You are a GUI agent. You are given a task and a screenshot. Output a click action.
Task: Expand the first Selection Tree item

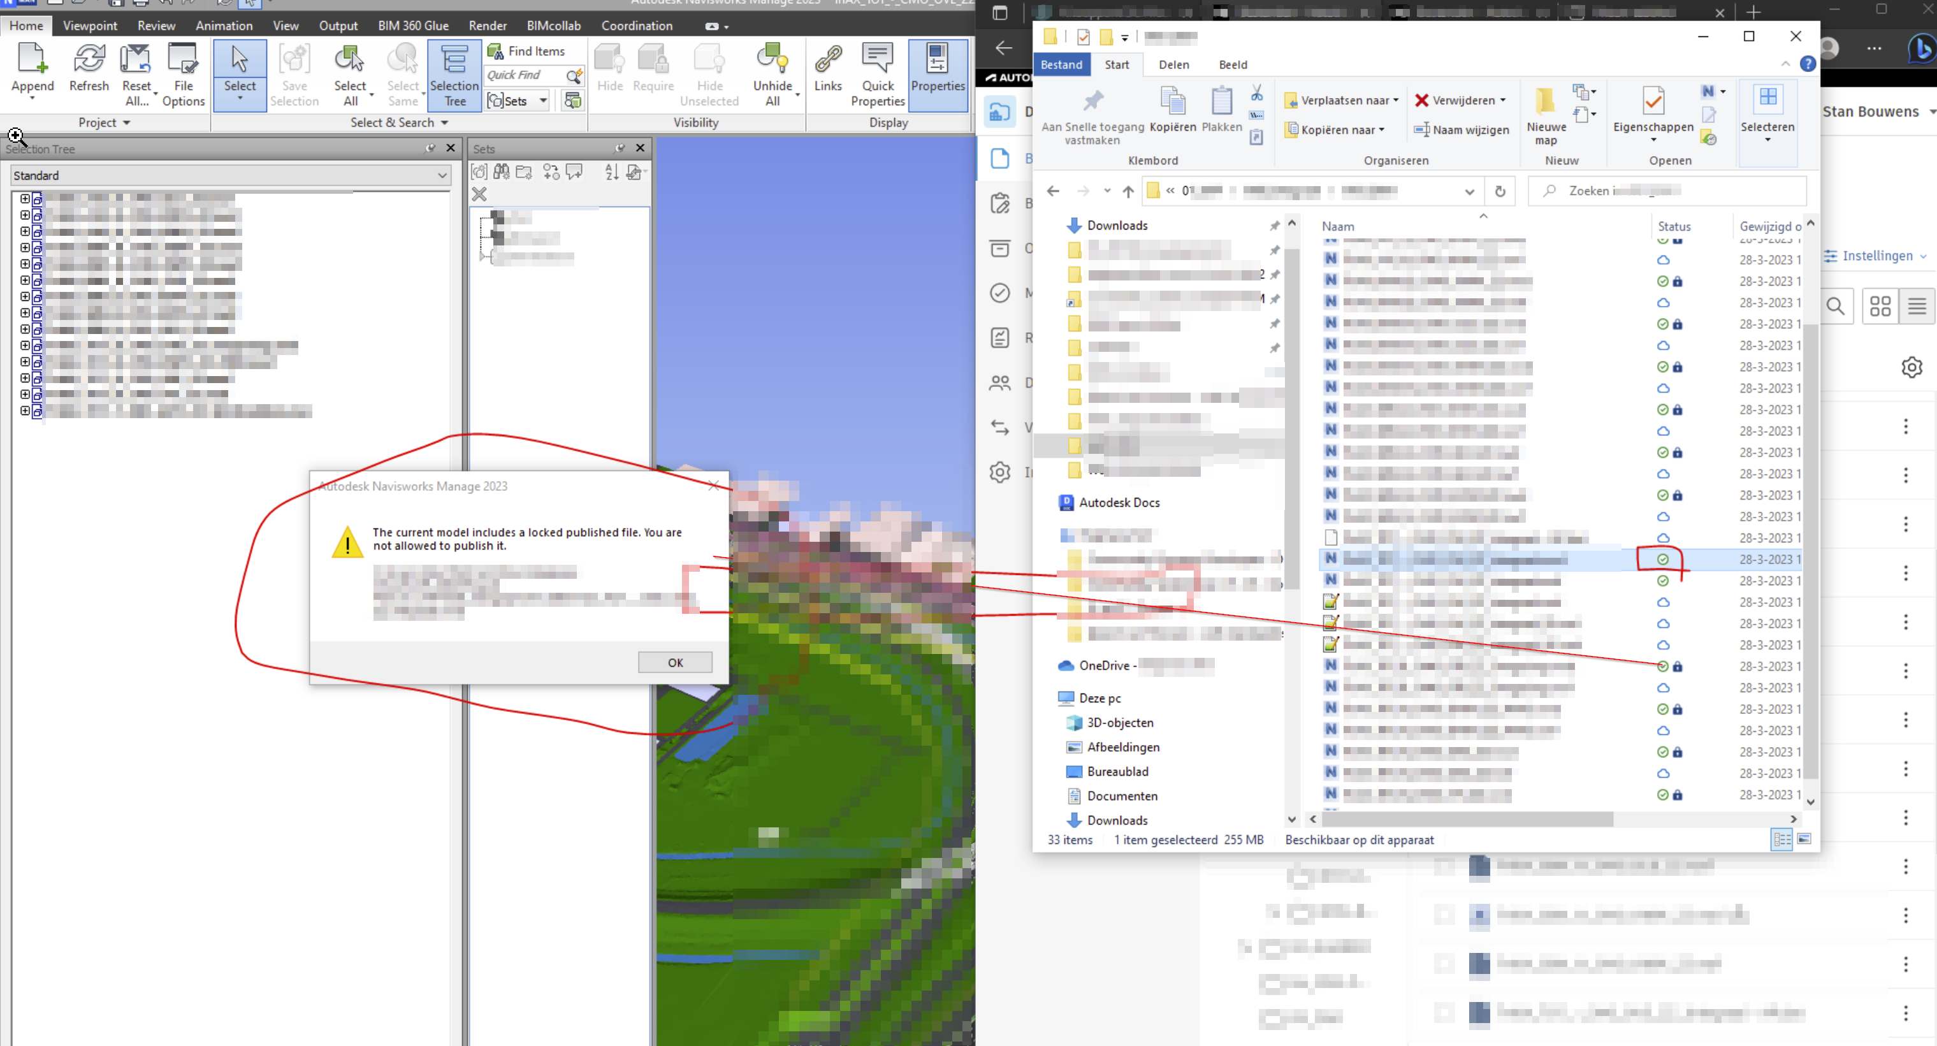pyautogui.click(x=25, y=198)
